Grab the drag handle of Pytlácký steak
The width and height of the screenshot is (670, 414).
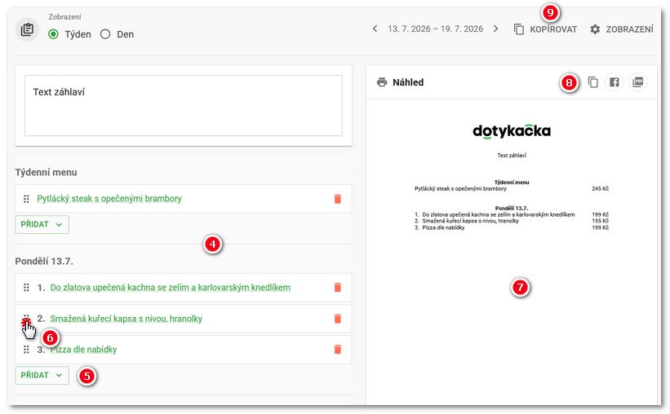[26, 199]
